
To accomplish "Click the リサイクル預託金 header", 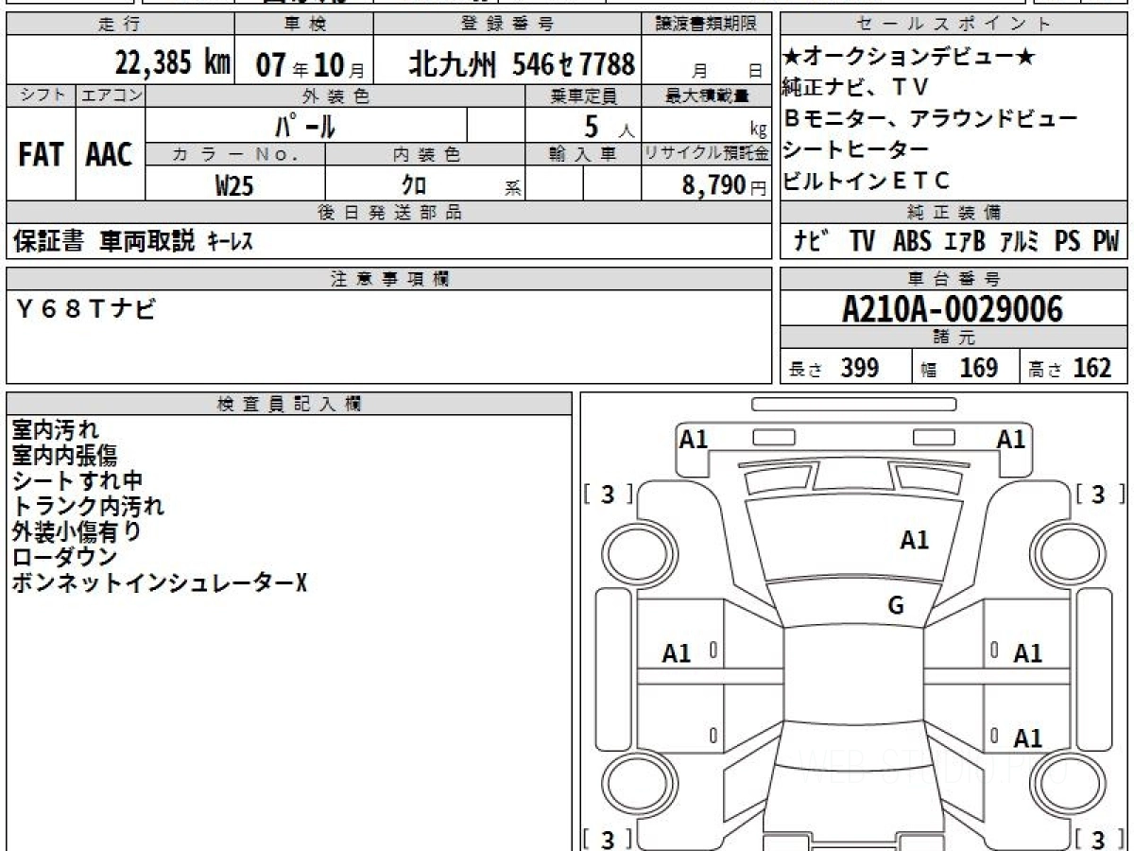I will click(x=707, y=154).
